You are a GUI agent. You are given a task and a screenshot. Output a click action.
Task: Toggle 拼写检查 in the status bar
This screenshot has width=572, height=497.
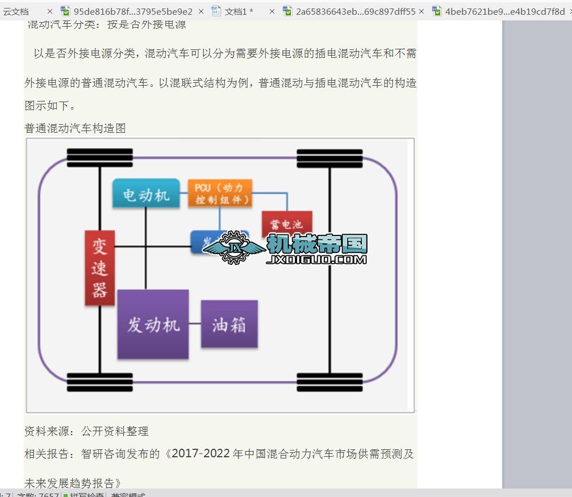coord(84,495)
